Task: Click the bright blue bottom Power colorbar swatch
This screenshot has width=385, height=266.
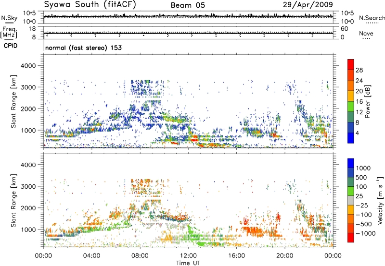Action: (351, 138)
